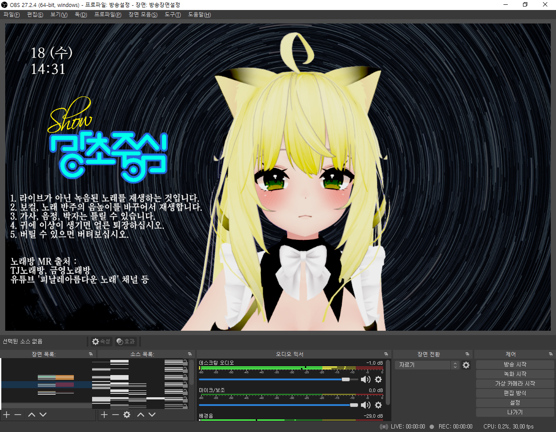Click the audio mixer vertical scrollbar
556x432 pixels.
tap(388, 382)
